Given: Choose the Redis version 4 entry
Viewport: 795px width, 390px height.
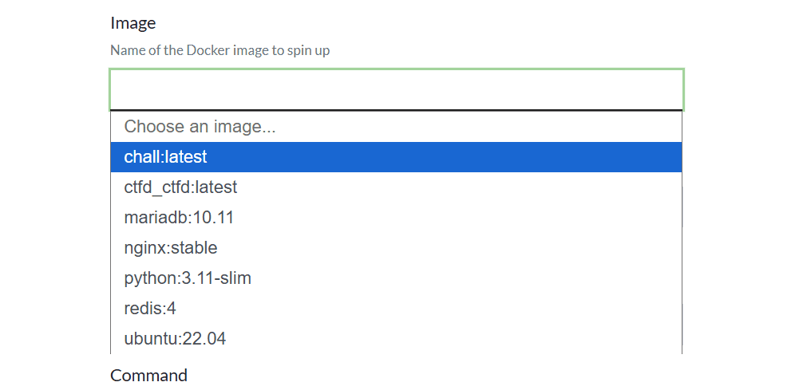Looking at the screenshot, I should point(150,309).
